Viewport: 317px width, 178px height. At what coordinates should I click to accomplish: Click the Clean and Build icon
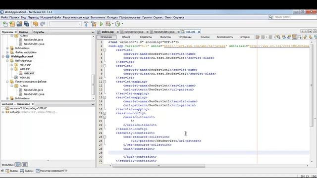coord(94,24)
